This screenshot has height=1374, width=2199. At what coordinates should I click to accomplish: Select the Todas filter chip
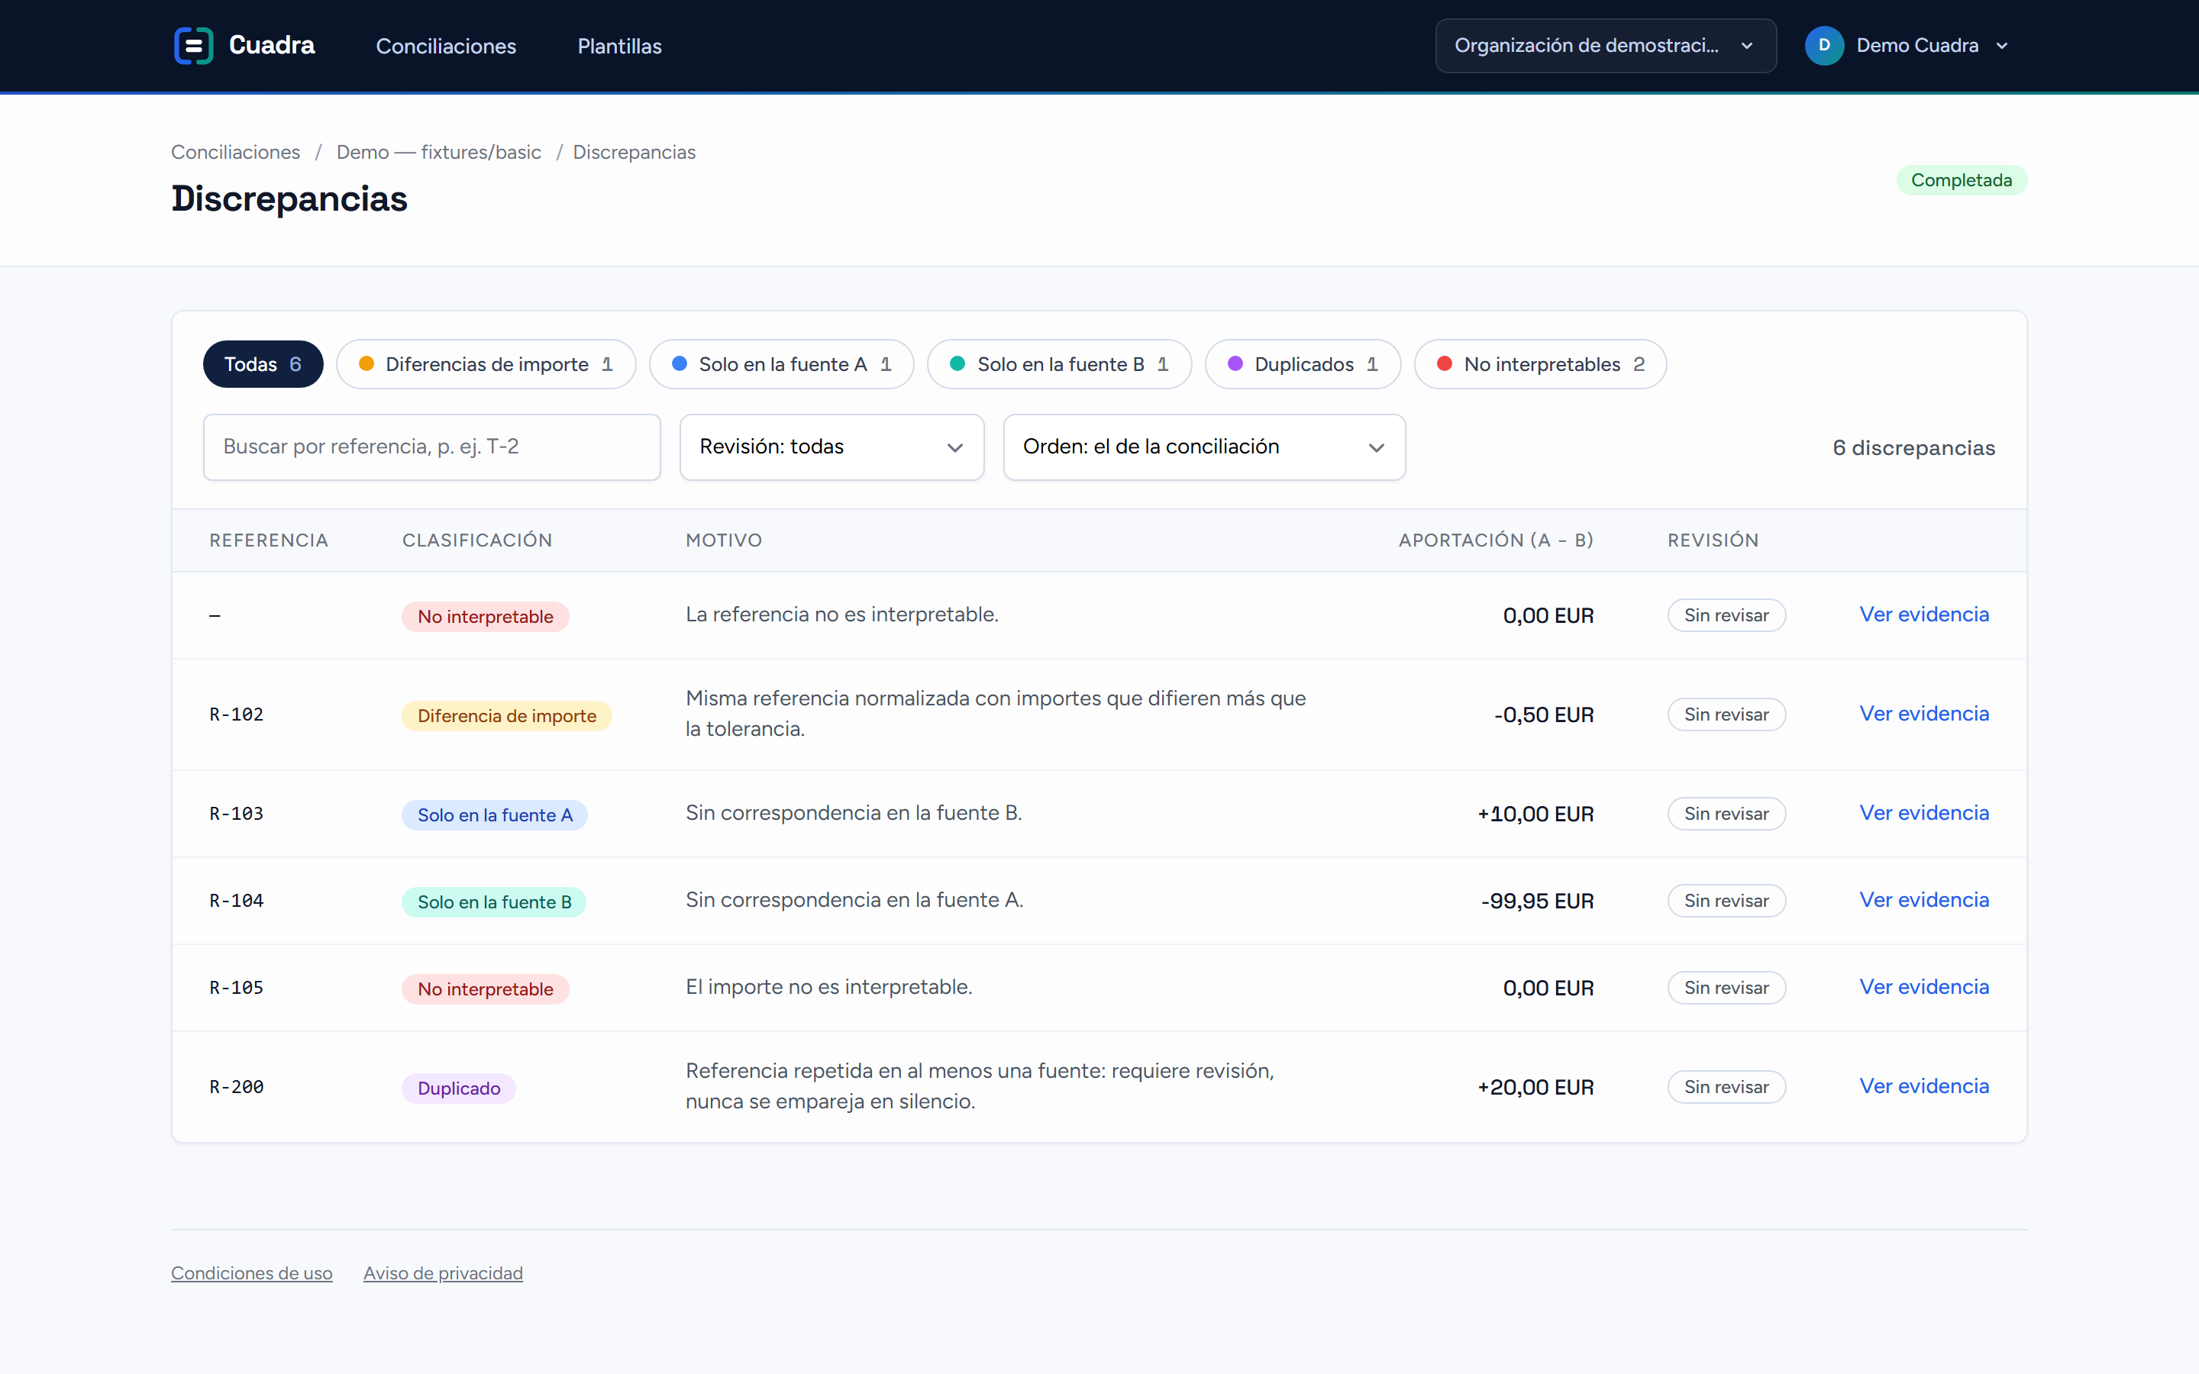tap(263, 364)
